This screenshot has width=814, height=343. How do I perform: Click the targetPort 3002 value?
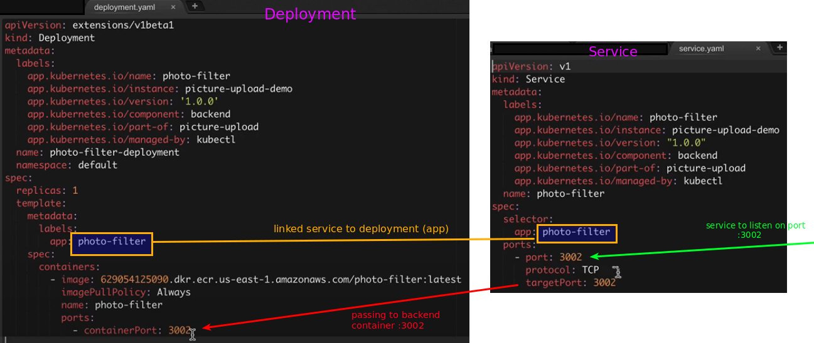(x=604, y=283)
